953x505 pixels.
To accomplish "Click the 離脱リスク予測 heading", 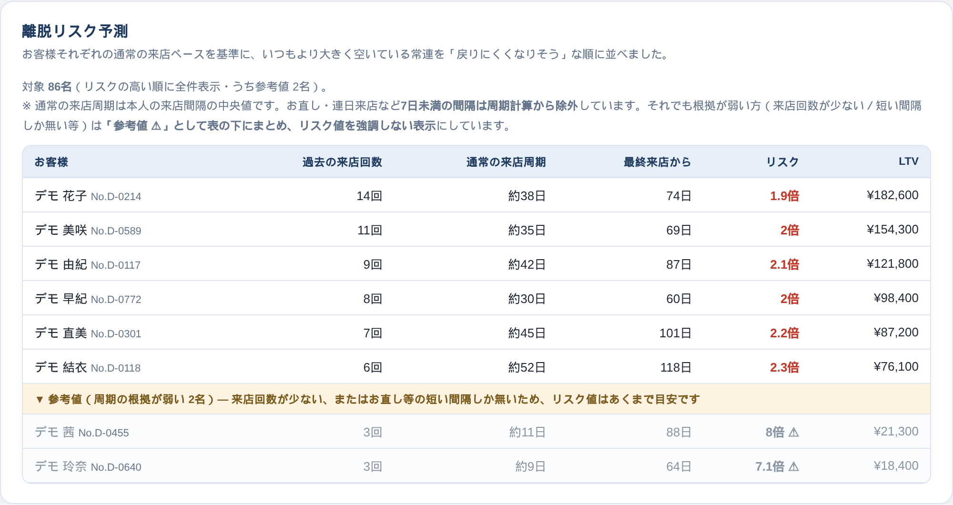I will [75, 31].
